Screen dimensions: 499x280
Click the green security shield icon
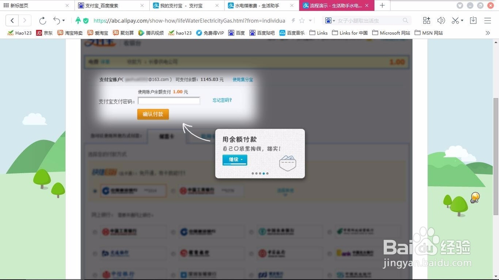[86, 20]
